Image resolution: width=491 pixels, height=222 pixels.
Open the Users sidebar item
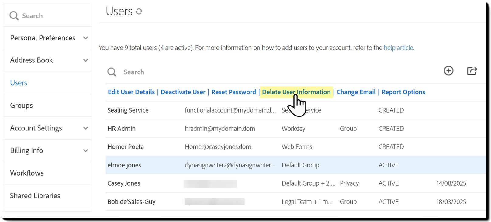coord(19,83)
